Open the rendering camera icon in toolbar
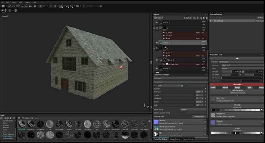Image resolution: width=265 pixels, height=143 pixels. (x=77, y=6)
